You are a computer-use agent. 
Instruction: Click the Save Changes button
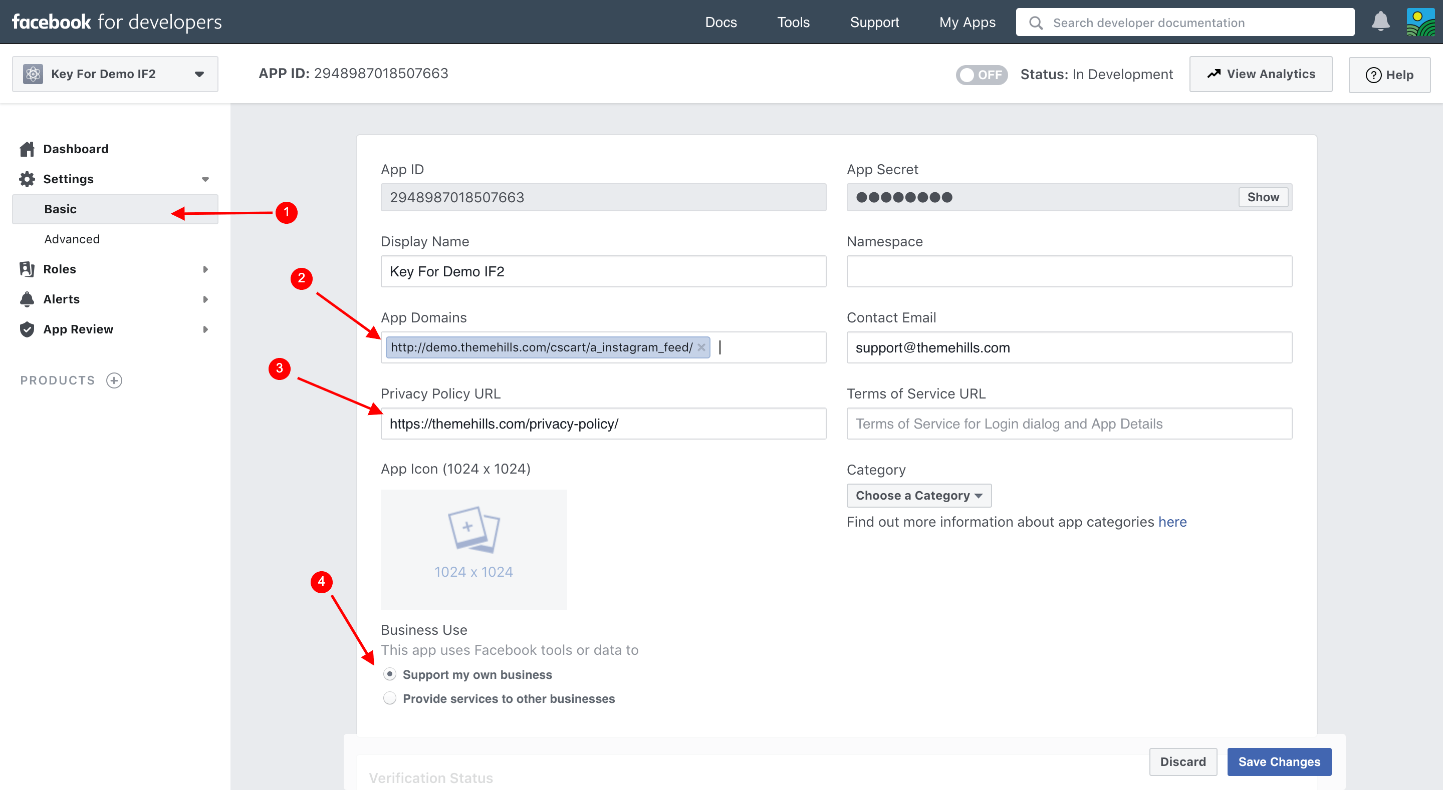pyautogui.click(x=1280, y=762)
